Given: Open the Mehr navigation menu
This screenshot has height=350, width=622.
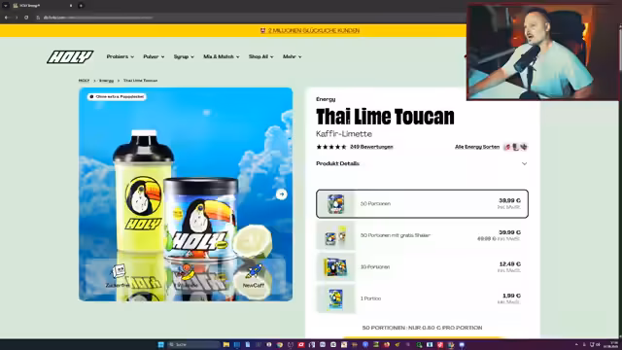Looking at the screenshot, I should (x=292, y=56).
